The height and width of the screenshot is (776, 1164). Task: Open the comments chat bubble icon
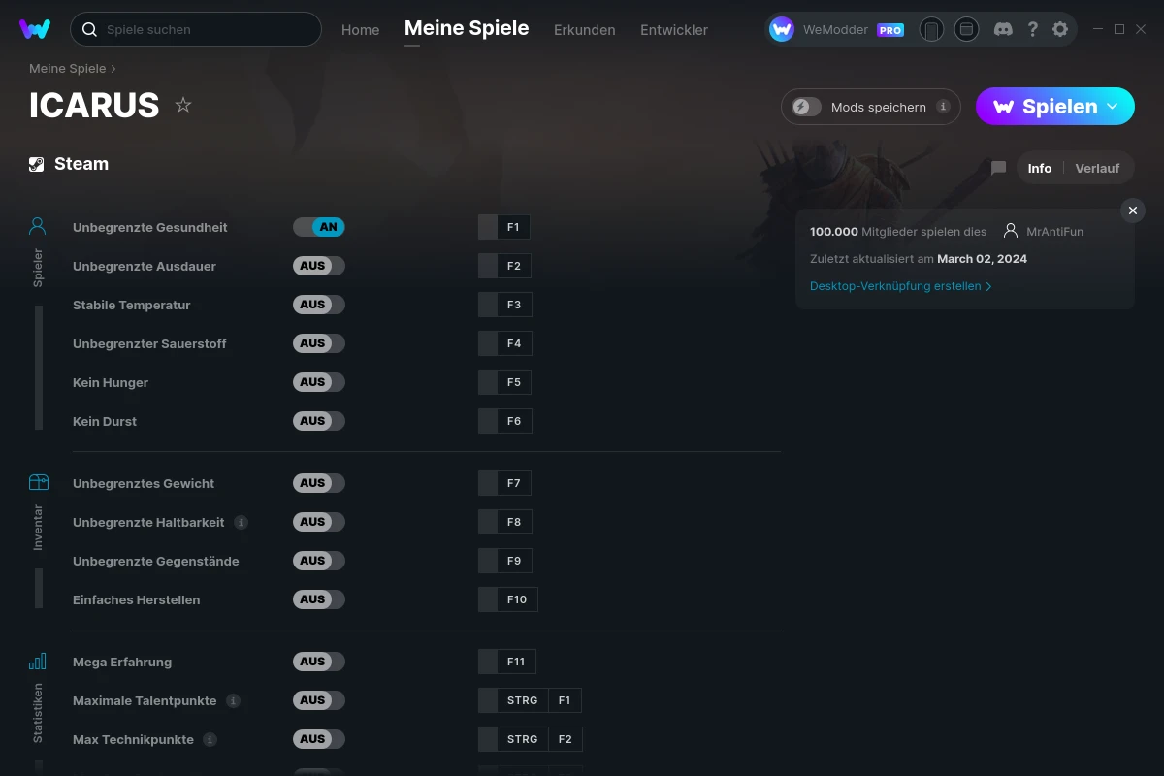tap(998, 168)
